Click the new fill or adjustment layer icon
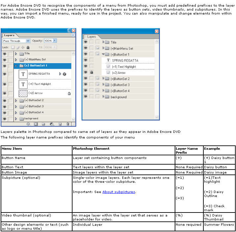The width and height of the screenshot is (236, 232). [52, 124]
